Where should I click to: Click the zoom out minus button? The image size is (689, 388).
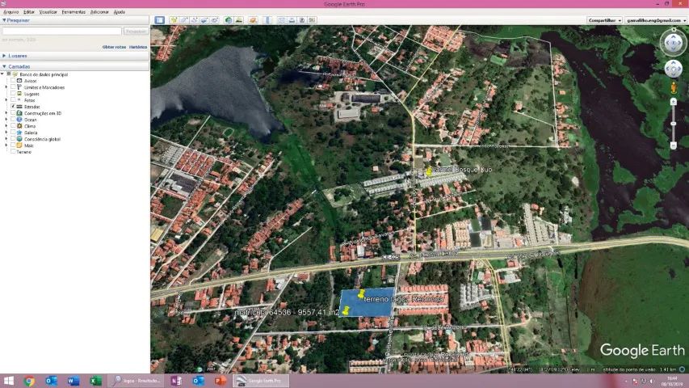tap(673, 145)
